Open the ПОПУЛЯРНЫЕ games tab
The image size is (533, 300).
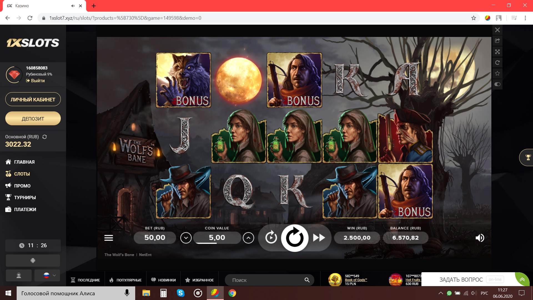pyautogui.click(x=125, y=280)
